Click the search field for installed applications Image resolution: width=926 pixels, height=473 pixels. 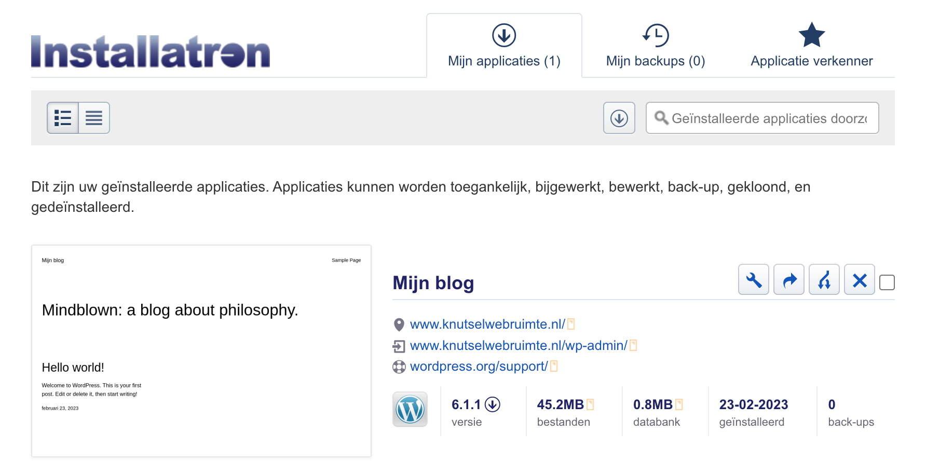pos(762,118)
